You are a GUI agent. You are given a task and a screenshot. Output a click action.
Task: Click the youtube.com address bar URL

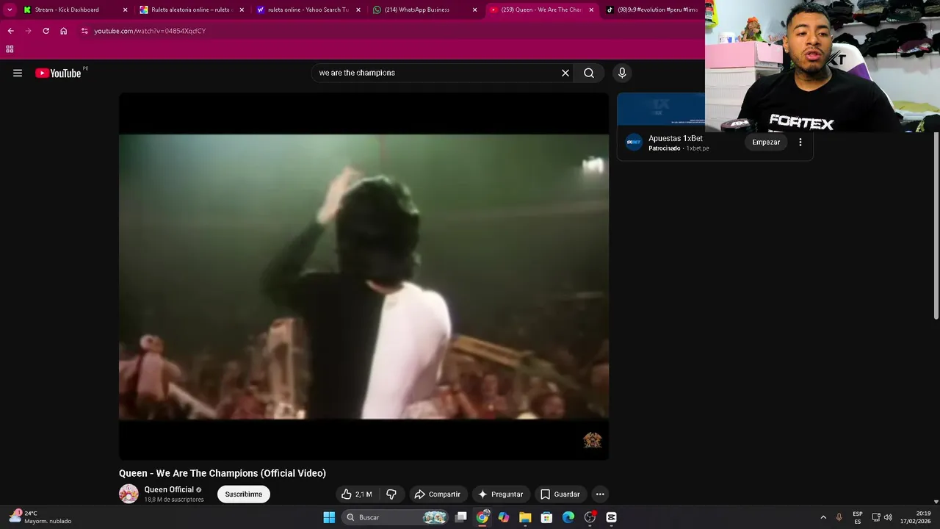[150, 31]
